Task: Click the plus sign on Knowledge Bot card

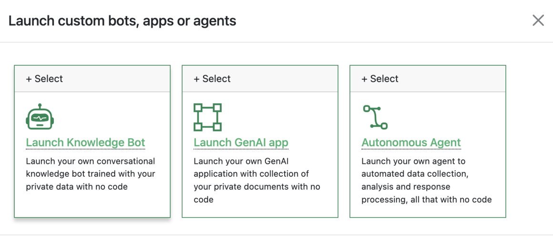Action: [29, 79]
